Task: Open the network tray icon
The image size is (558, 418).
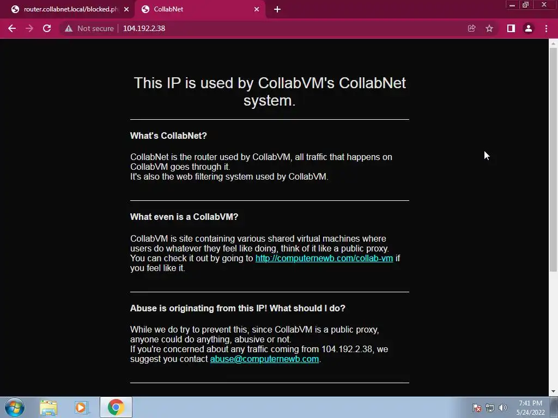Action: (x=490, y=408)
